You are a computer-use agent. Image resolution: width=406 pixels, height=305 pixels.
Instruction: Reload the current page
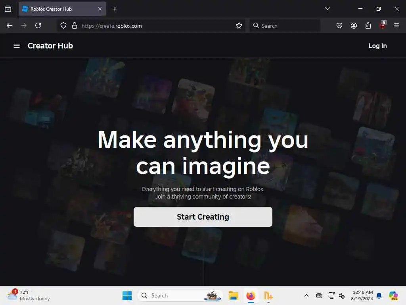point(38,26)
